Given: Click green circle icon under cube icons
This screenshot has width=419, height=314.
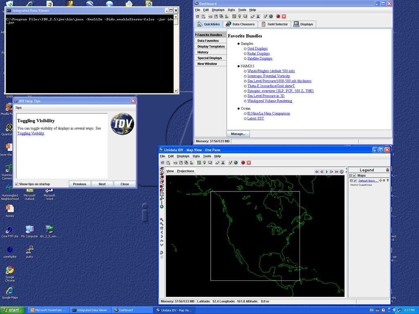Looking at the screenshot, I should [162, 206].
